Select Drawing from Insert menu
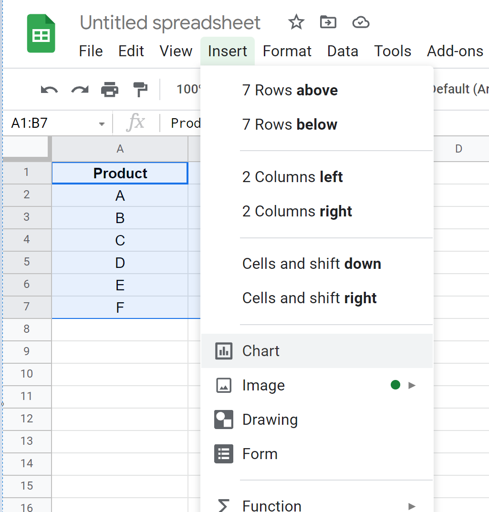The width and height of the screenshot is (489, 512). pos(270,420)
